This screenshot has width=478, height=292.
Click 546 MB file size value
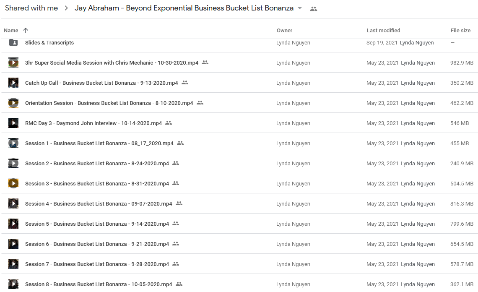[x=460, y=123]
